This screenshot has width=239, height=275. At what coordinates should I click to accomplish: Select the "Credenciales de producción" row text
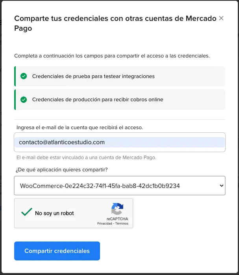click(x=98, y=100)
